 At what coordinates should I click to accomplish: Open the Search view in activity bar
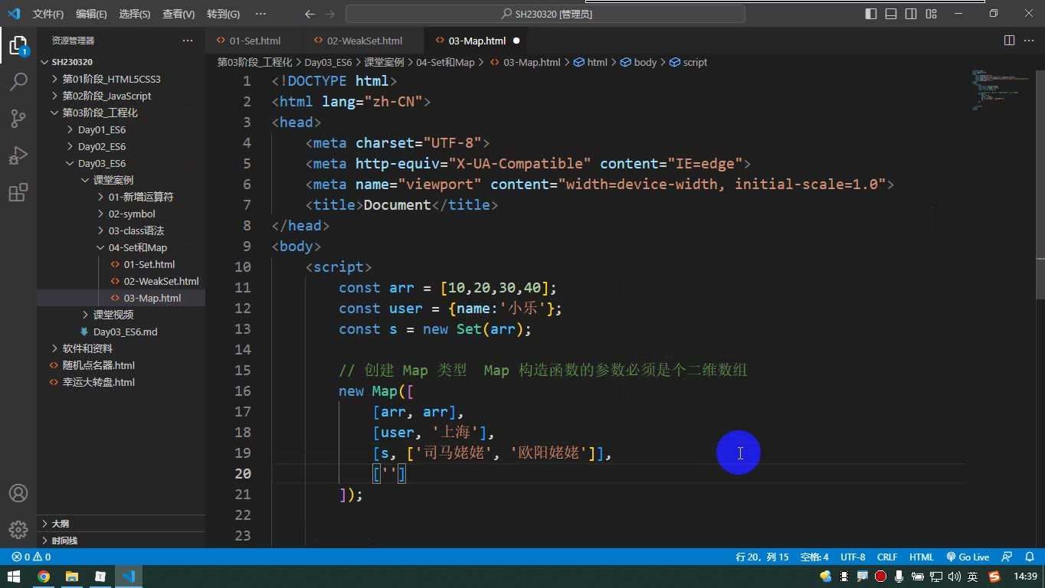(18, 81)
